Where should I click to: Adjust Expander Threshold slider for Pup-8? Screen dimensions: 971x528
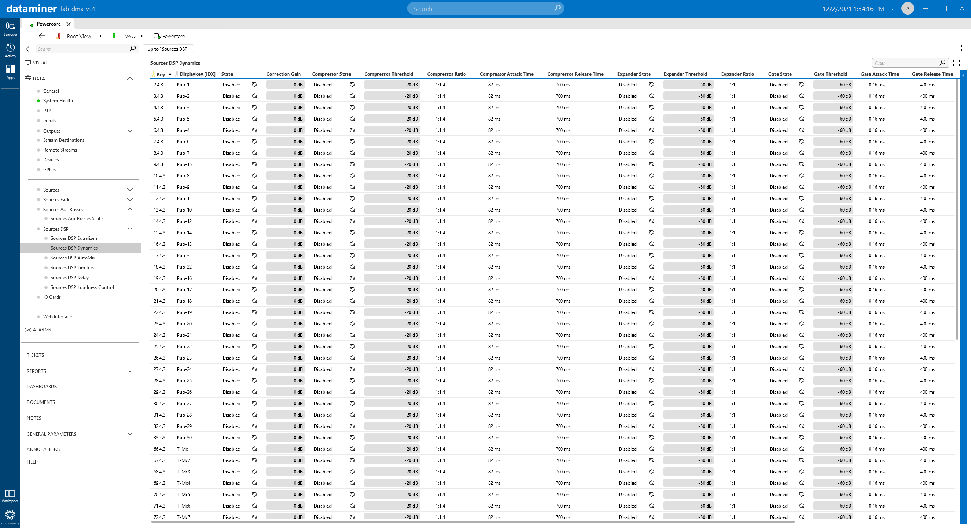(x=688, y=175)
